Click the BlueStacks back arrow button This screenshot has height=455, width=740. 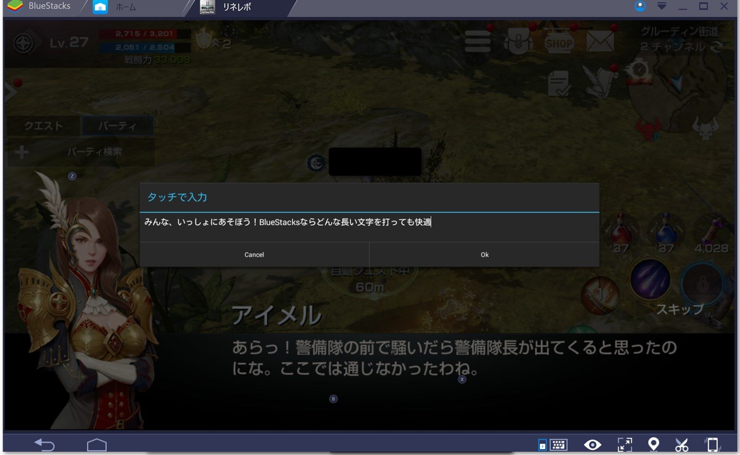(44, 445)
